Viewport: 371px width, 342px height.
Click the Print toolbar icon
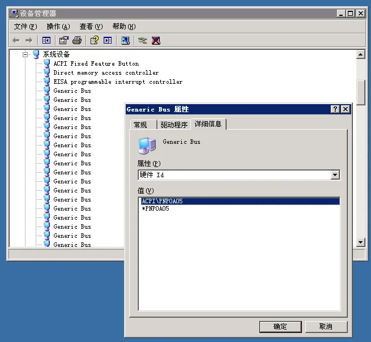tap(77, 40)
